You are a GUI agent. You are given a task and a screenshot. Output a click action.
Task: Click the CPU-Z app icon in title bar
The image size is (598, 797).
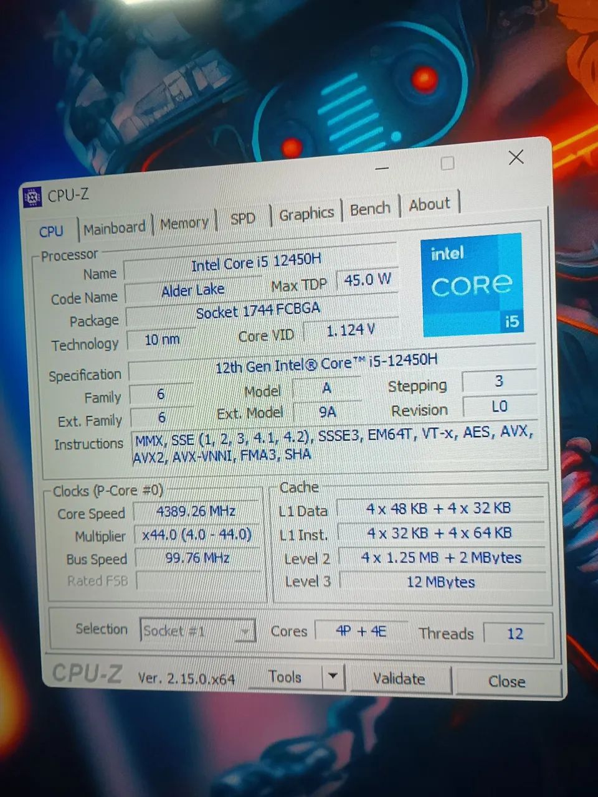32,197
